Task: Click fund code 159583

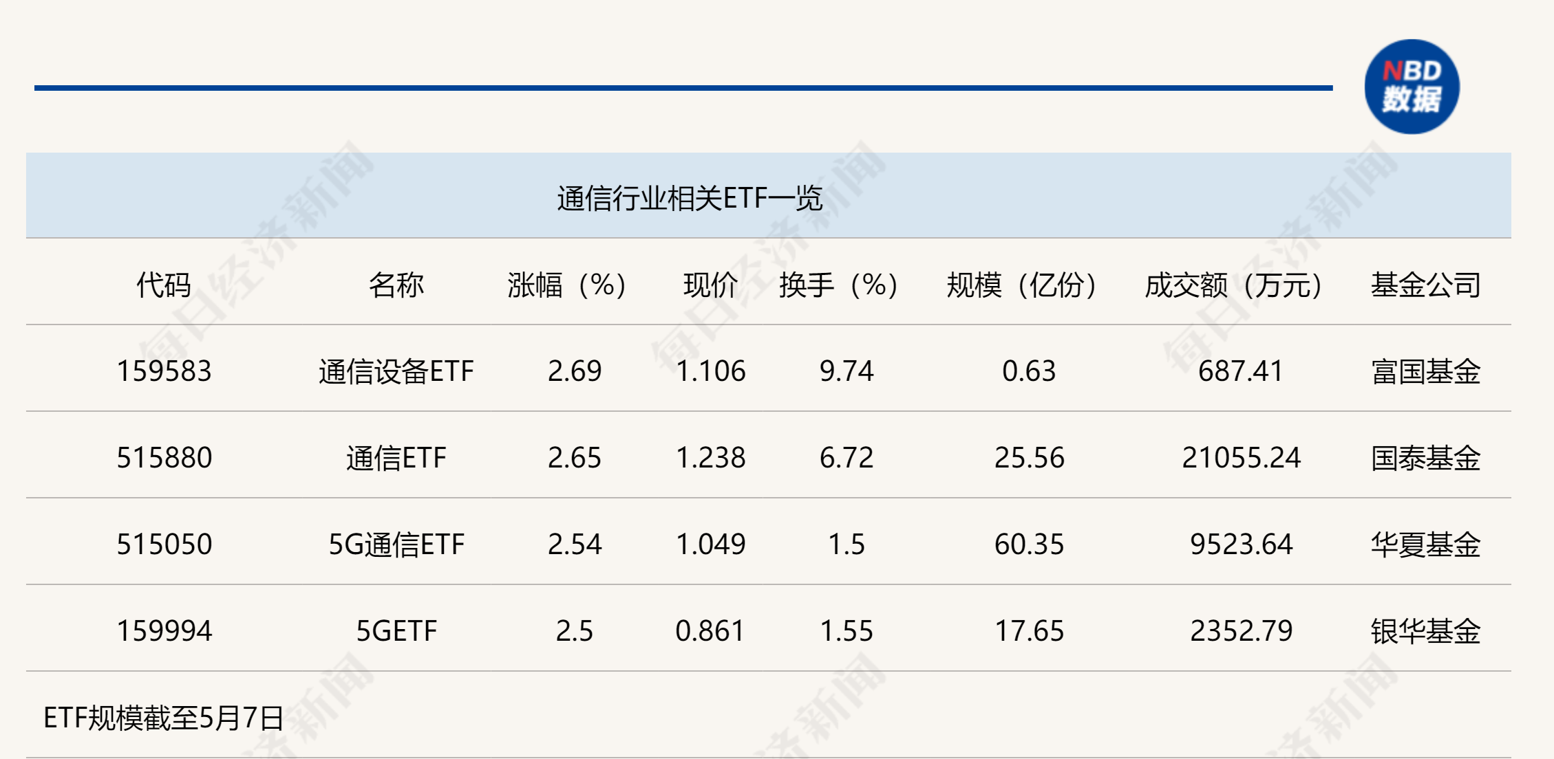Action: 164,371
